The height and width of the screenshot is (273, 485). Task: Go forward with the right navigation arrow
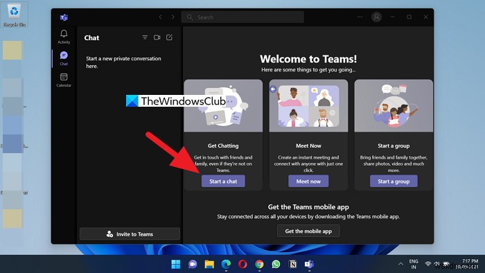tap(173, 17)
